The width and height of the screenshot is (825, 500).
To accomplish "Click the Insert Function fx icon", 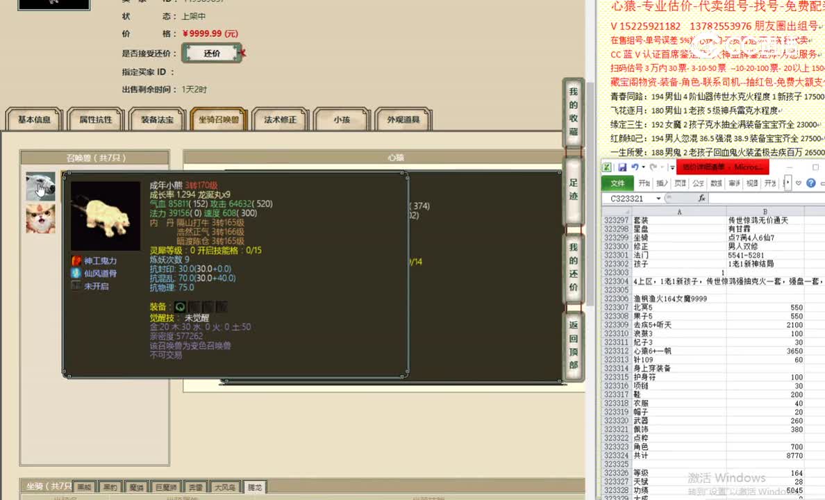I will click(701, 197).
